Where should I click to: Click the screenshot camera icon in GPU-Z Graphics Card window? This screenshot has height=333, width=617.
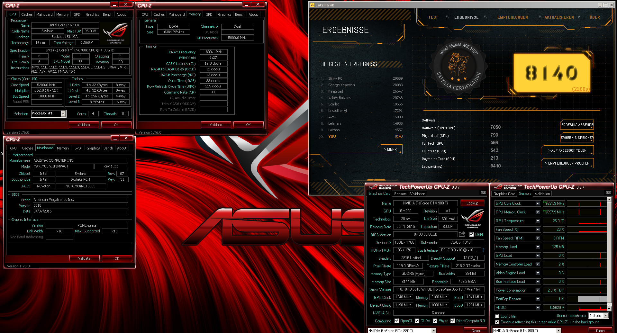point(483,193)
